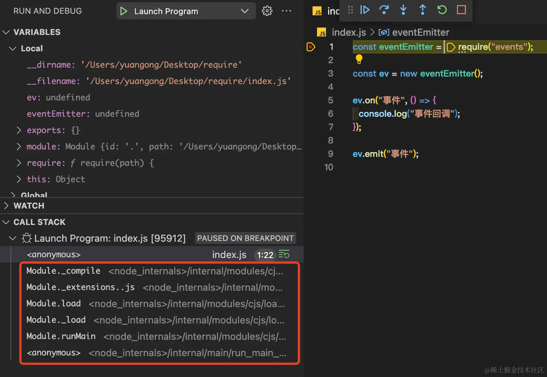Click the PAUSED ON BREAKPOINT badge
The width and height of the screenshot is (547, 377).
245,238
